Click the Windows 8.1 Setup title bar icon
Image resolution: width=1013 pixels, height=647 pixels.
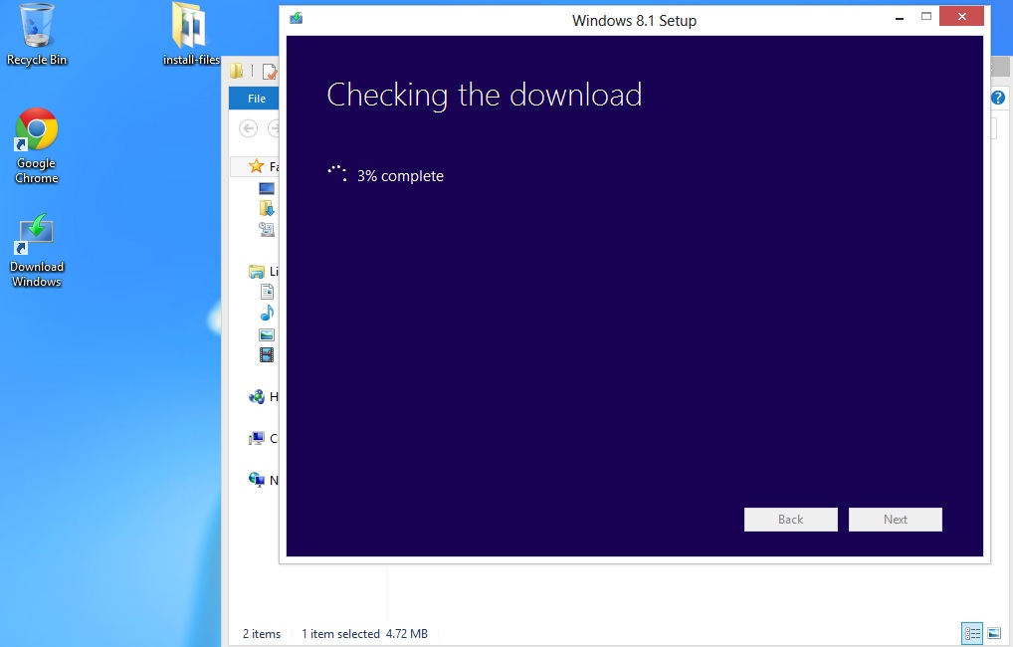coord(297,19)
